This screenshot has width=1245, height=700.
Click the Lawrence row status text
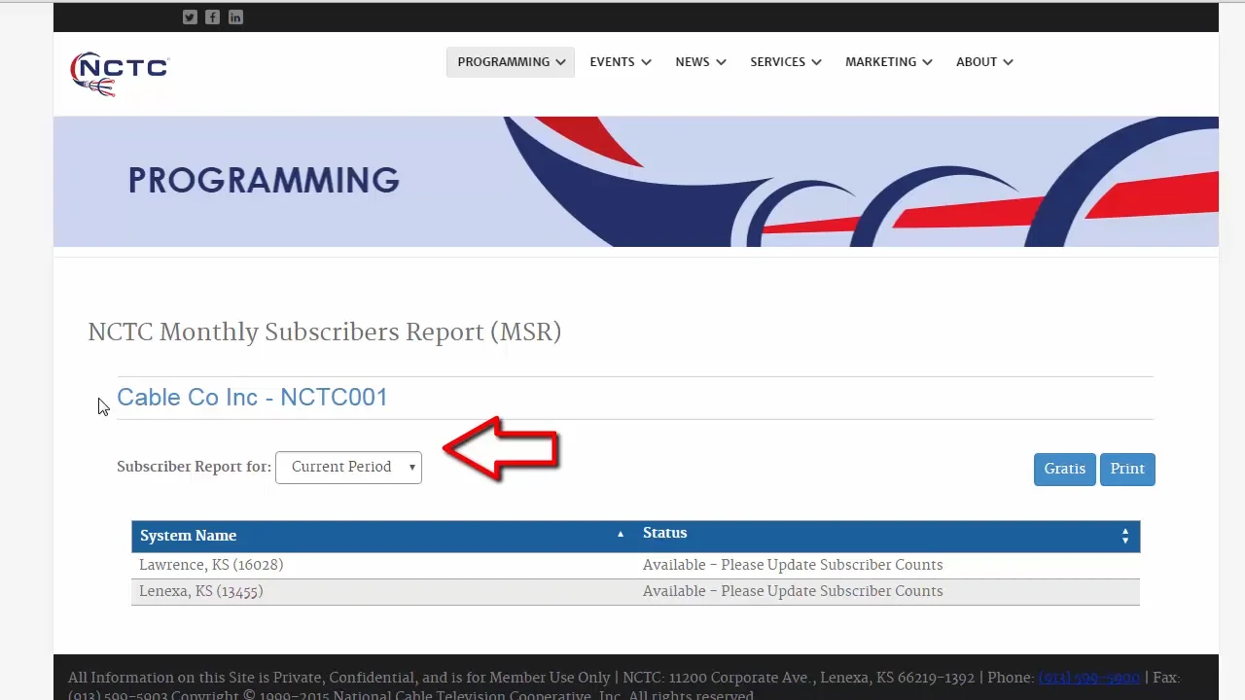(x=793, y=565)
